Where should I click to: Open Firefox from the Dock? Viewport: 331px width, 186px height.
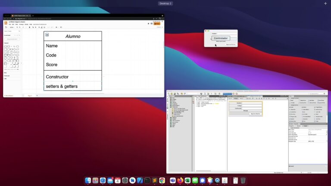tap(180, 180)
